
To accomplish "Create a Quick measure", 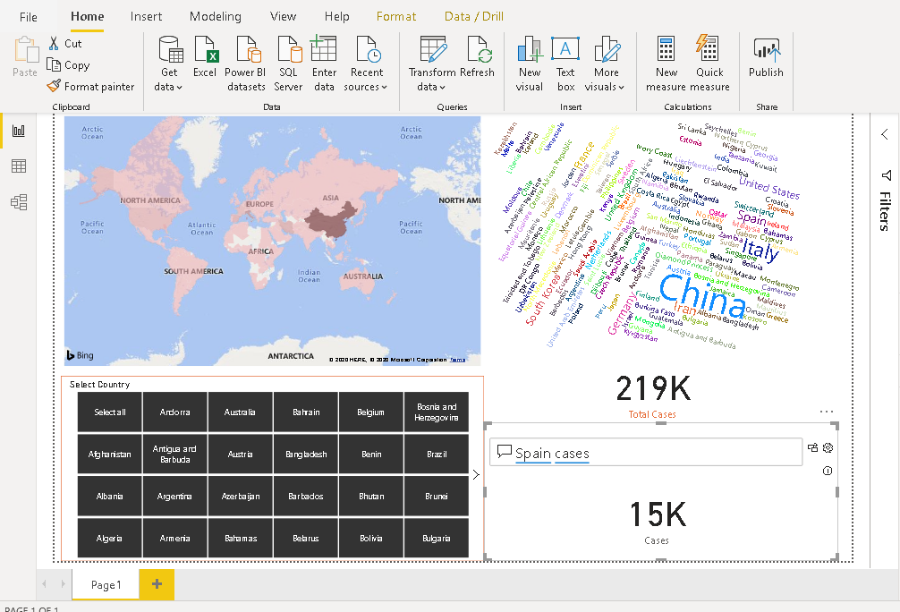I will [x=709, y=50].
